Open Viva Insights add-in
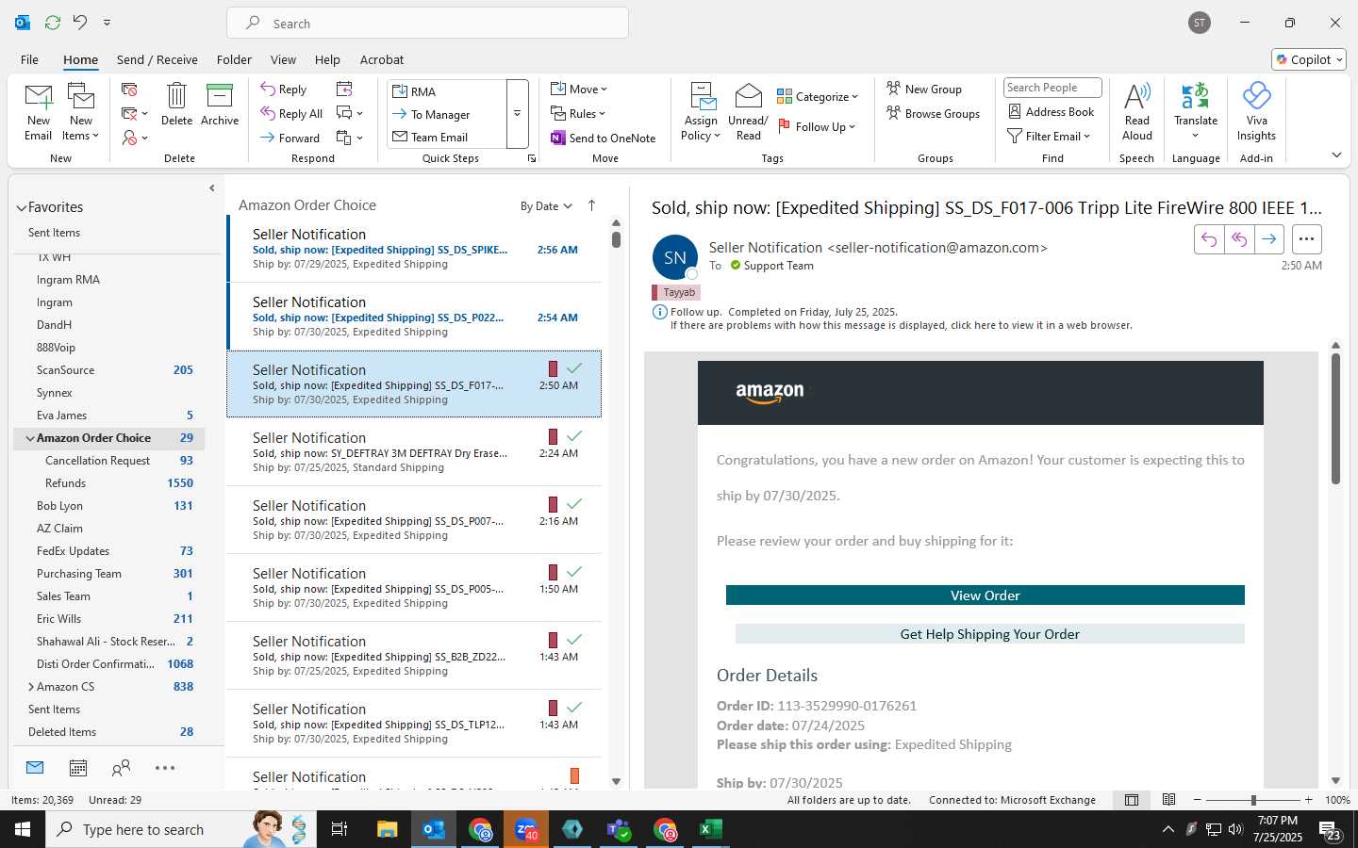Screen dimensions: 1358x848 1256,111
